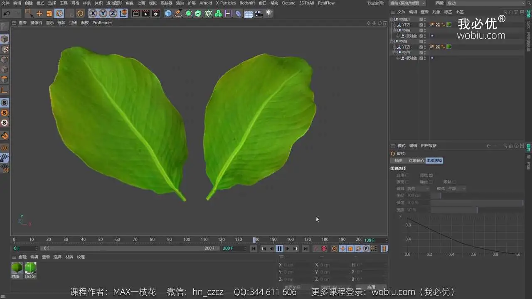Switch to 轴向 tab
Image resolution: width=532 pixels, height=299 pixels.
(398, 161)
